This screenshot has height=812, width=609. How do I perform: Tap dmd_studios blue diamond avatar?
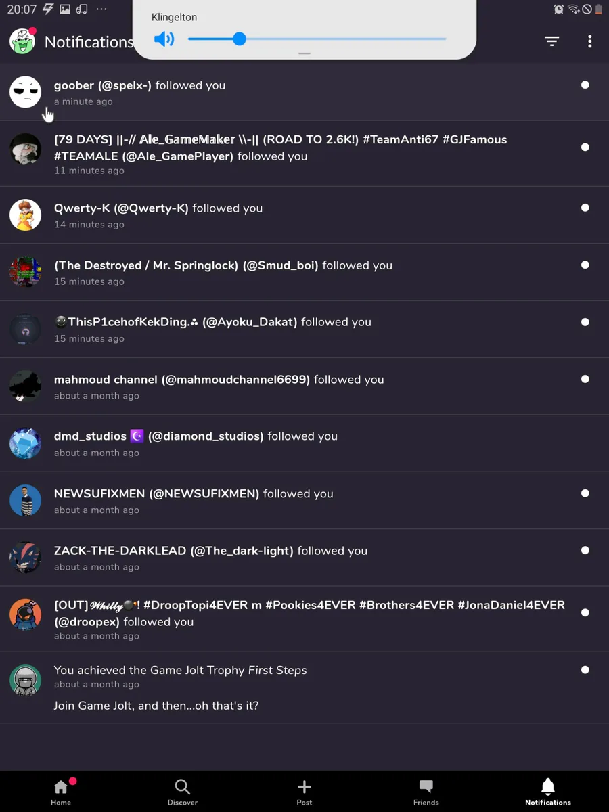[26, 443]
